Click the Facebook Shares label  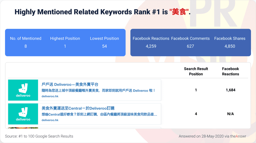point(230,39)
